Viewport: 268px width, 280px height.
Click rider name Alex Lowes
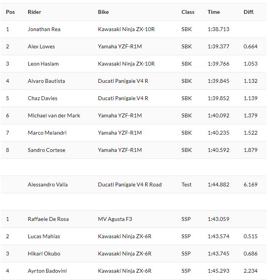(41, 46)
